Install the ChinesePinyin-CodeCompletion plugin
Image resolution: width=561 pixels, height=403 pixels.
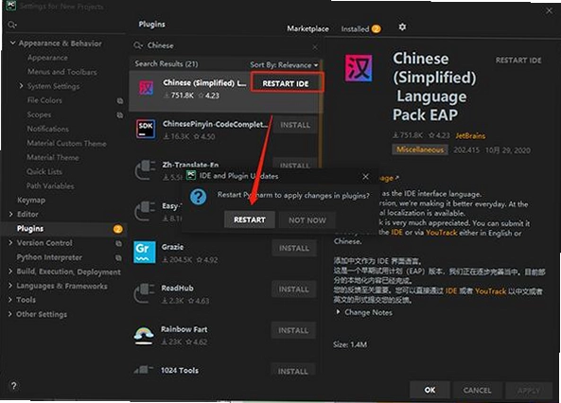(295, 125)
